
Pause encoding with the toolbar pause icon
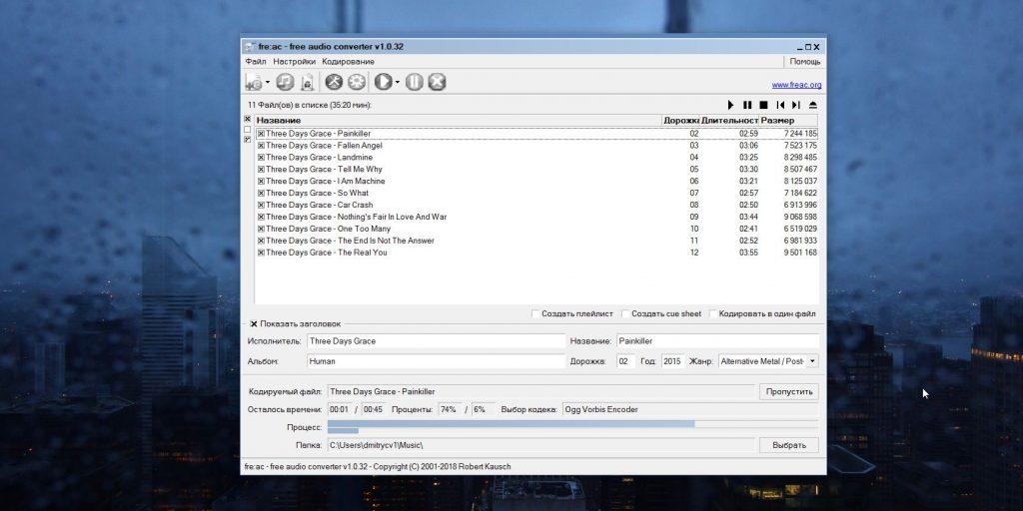click(415, 82)
